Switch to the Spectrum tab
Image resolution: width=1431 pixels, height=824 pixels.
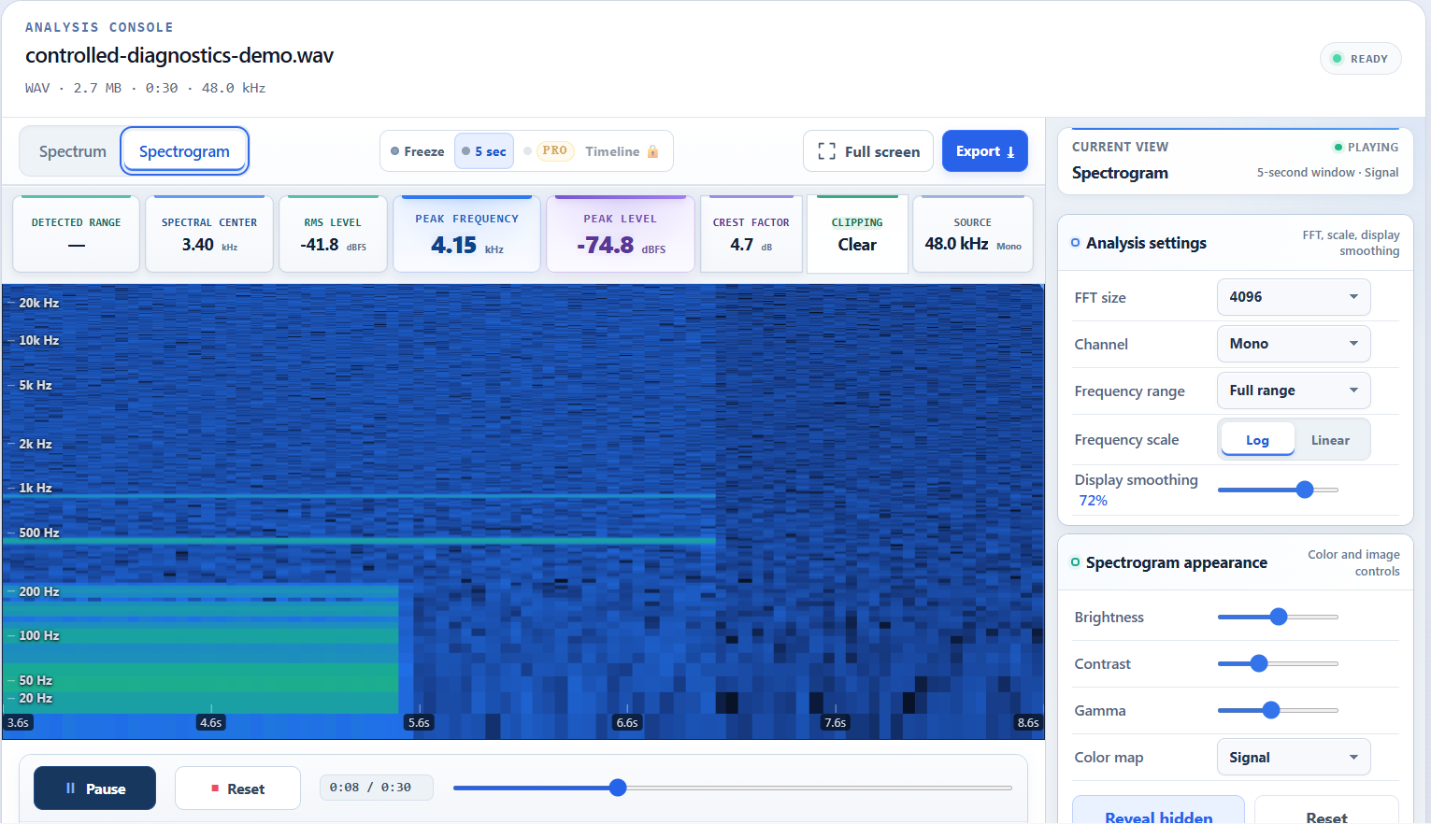(x=72, y=151)
